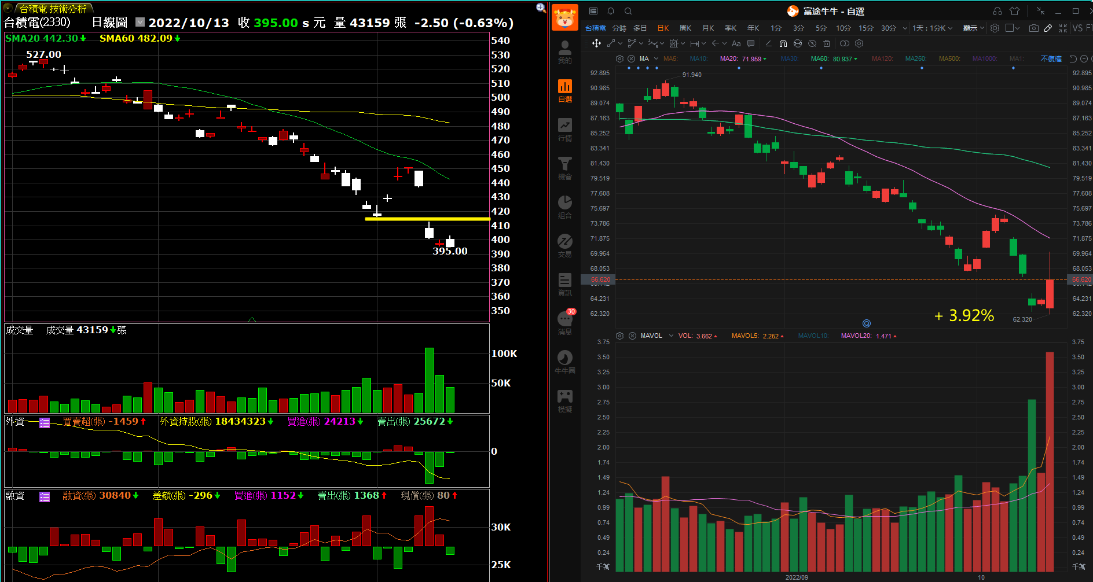The height and width of the screenshot is (582, 1093).
Task: Open the 消息 messages sidebar item
Action: [x=565, y=323]
